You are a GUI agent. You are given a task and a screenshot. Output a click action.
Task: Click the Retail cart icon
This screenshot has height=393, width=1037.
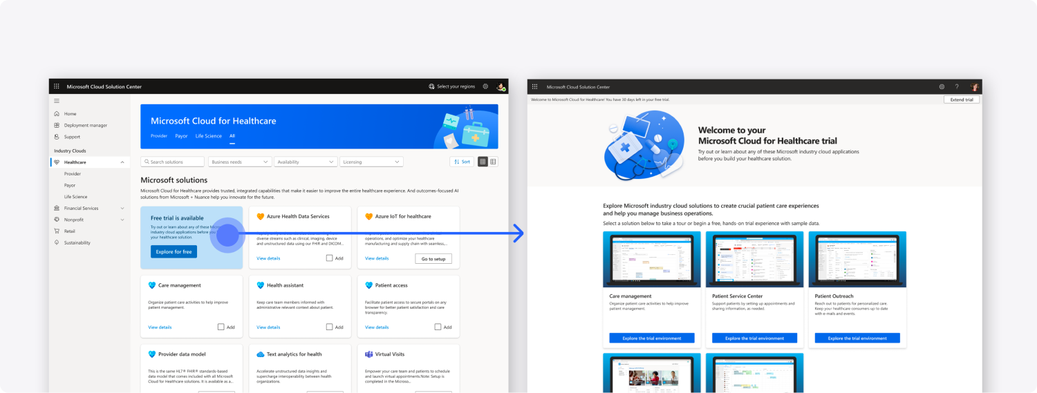point(57,231)
